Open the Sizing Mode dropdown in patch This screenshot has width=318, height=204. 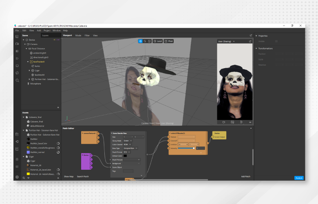pos(128,141)
